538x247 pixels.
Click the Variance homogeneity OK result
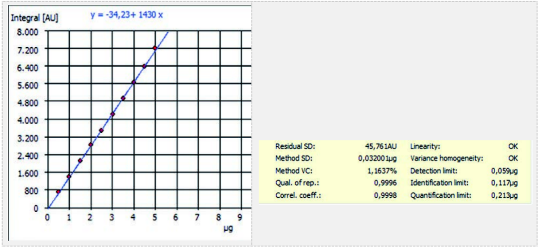pos(513,159)
